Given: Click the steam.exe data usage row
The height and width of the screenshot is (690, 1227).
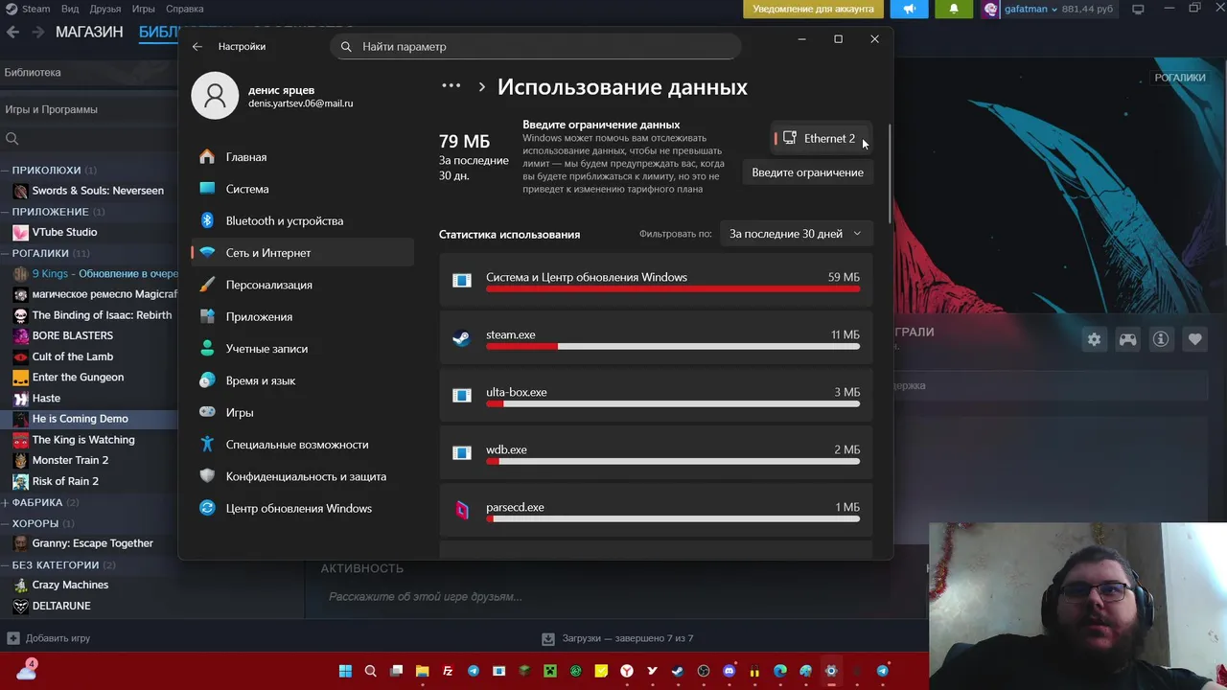Looking at the screenshot, I should point(656,338).
